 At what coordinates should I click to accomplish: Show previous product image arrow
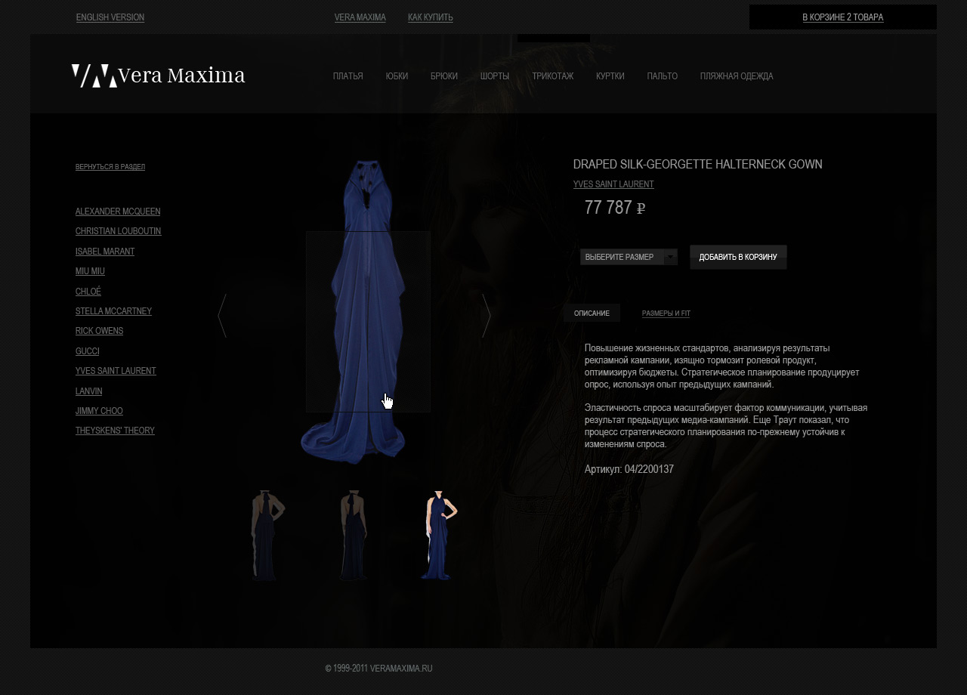point(222,316)
